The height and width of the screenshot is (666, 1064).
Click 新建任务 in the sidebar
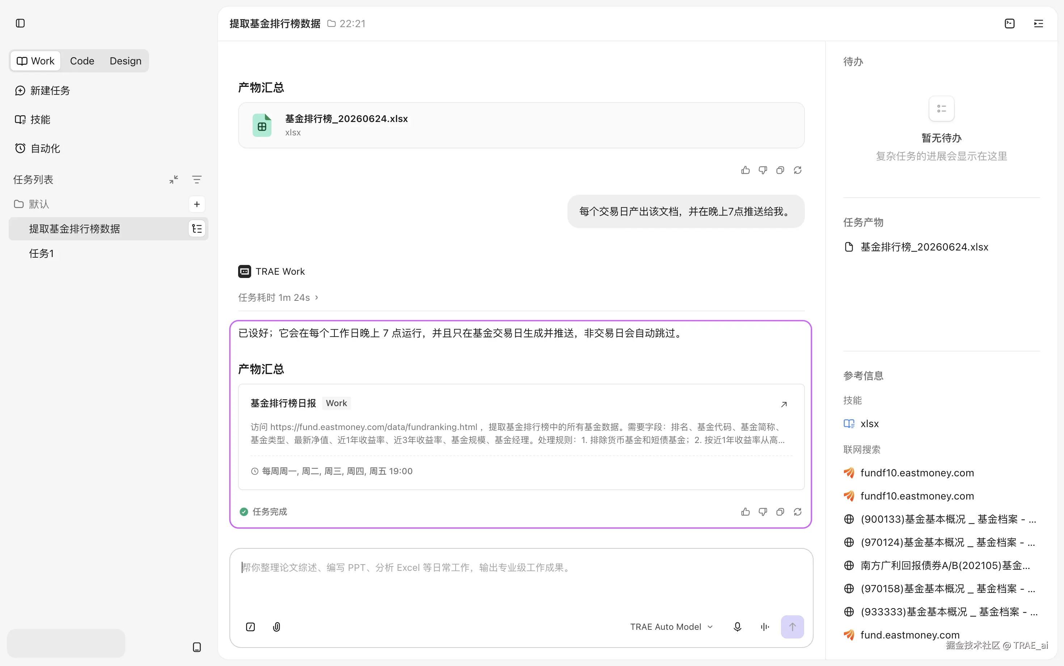(x=43, y=90)
